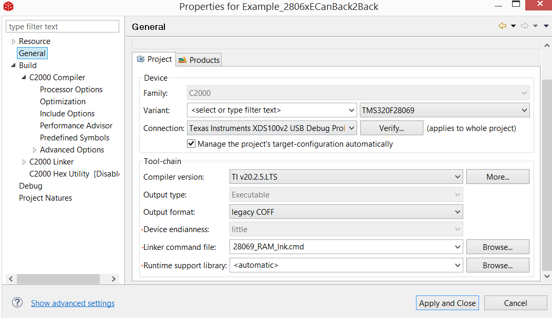
Task: Browse for linker command file
Action: tap(498, 247)
